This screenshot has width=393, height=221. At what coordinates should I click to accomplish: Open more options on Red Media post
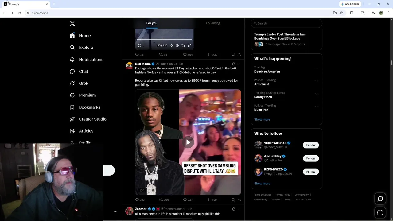[239, 64]
